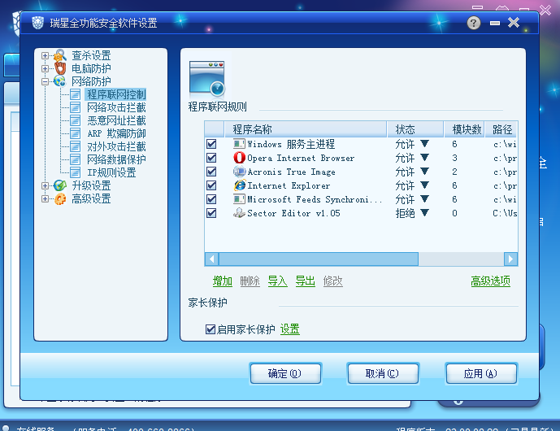Expand the 升级设置 tree node

tap(45, 185)
